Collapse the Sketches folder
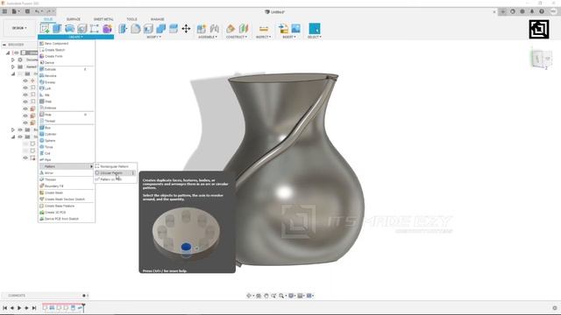 [13, 136]
